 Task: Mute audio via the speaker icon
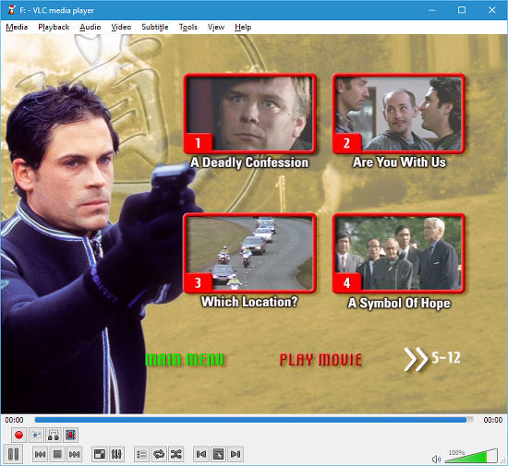coord(436,459)
